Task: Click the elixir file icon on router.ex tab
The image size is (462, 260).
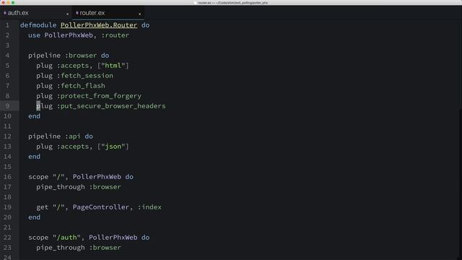Action: click(x=77, y=13)
